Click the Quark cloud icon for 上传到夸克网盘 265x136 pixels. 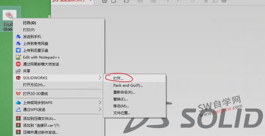click(18, 43)
